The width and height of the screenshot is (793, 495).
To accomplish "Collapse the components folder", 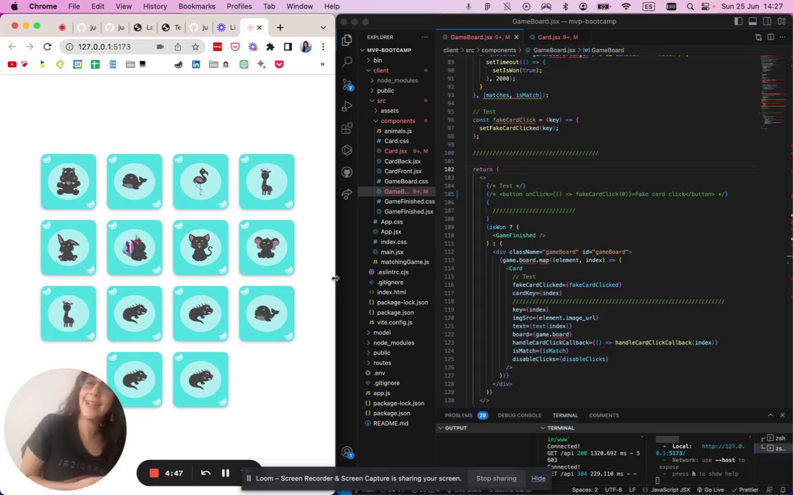I will coord(397,121).
